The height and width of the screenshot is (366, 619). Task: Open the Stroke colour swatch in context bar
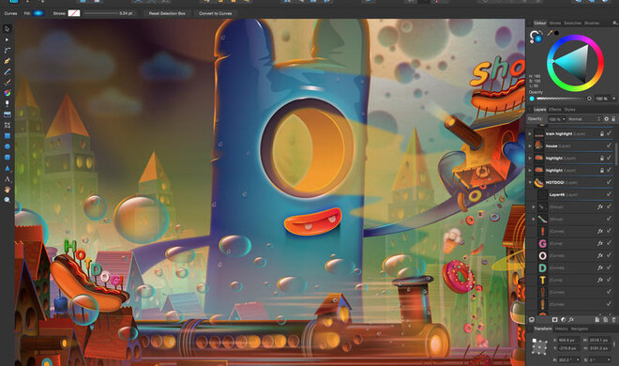point(74,13)
